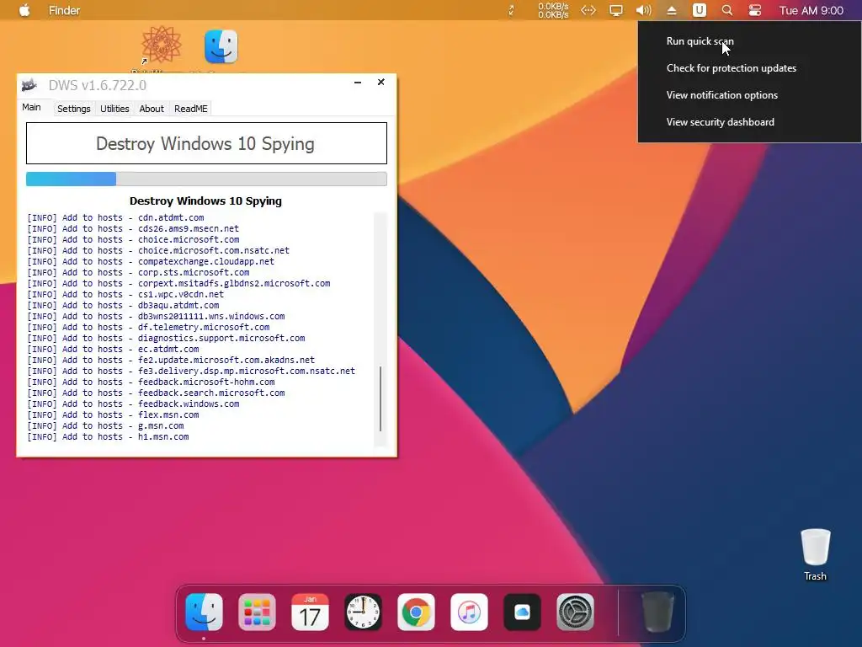This screenshot has height=647, width=862.
Task: Click the orange star desktop shortcut icon
Action: click(x=161, y=45)
